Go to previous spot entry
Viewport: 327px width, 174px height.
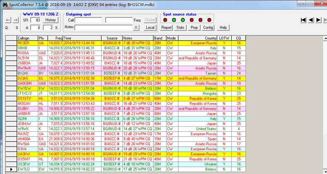(x=311, y=20)
